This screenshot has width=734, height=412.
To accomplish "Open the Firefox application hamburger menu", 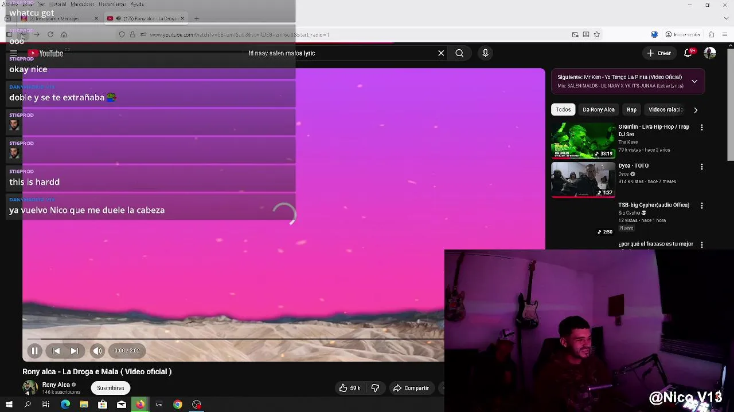I will pos(725,35).
